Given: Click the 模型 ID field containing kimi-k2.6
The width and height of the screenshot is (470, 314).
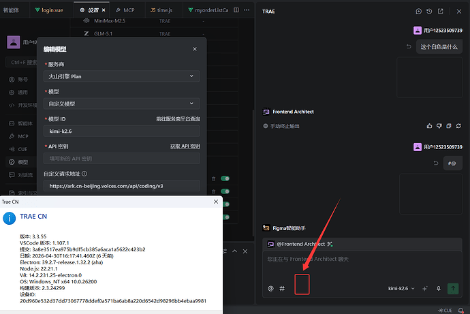Looking at the screenshot, I should coord(122,131).
